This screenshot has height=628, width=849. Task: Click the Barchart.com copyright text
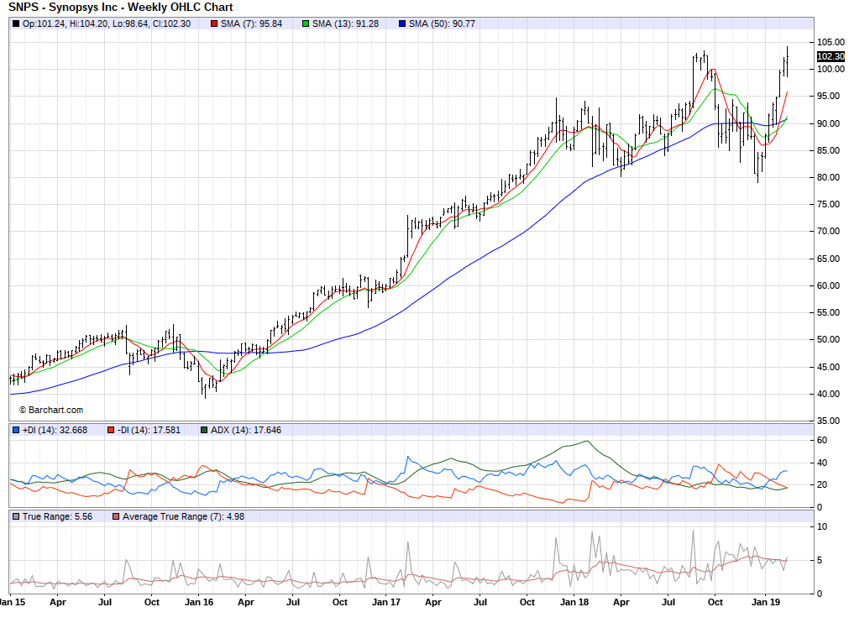[51, 410]
